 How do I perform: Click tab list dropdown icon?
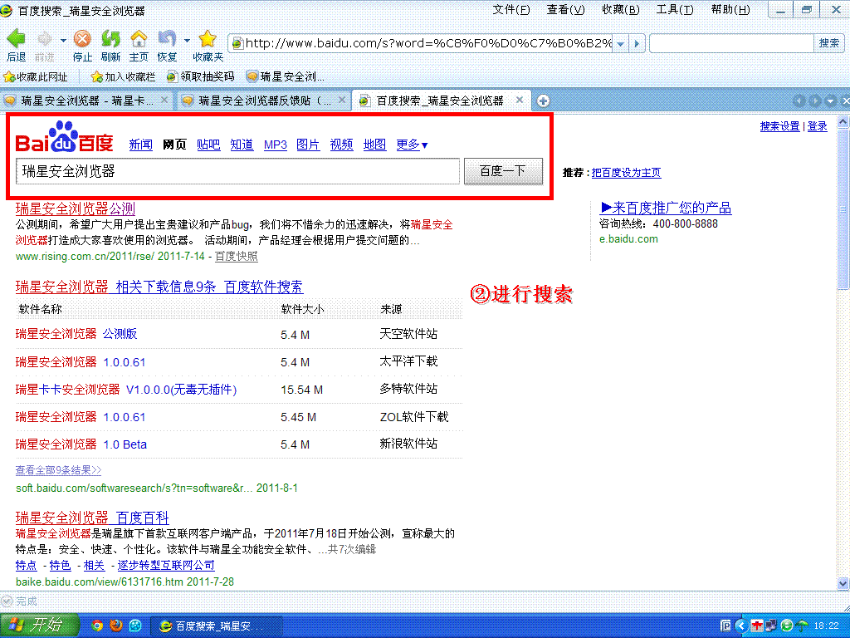click(x=830, y=101)
